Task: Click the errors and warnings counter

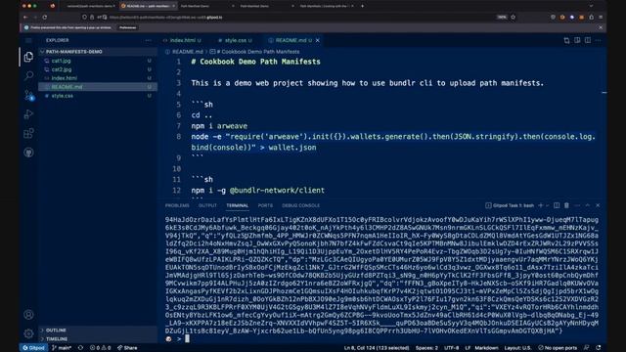Action: click(x=100, y=348)
